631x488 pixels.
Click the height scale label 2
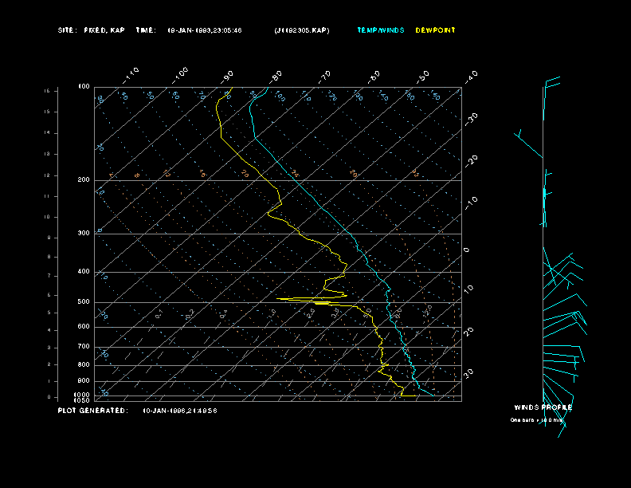(x=49, y=364)
